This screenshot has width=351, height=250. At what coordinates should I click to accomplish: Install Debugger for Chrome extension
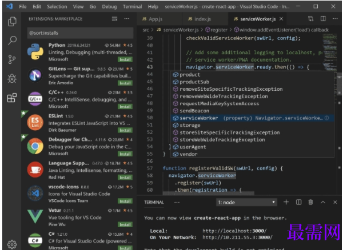coord(125,154)
